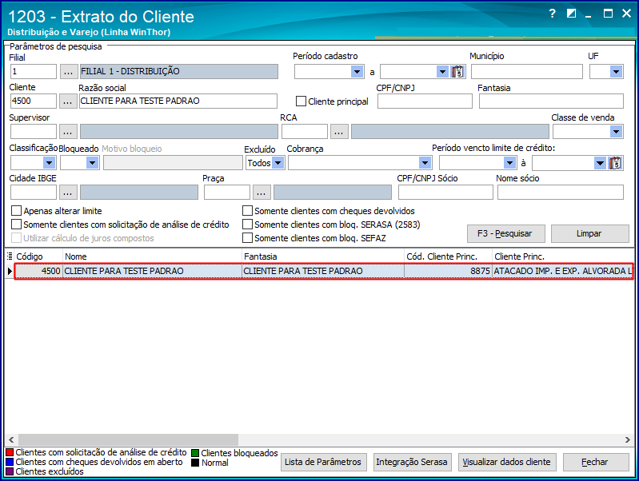Tick Somente clientes com solicitação de análise de crédito
The image size is (639, 481).
16,225
